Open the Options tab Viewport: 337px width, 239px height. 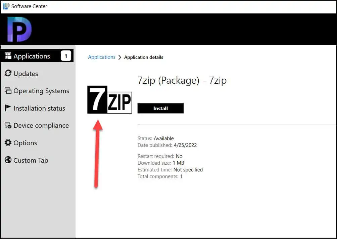tap(37, 143)
